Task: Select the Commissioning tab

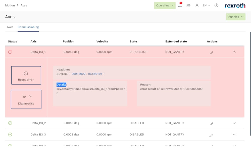Action: tap(28, 27)
